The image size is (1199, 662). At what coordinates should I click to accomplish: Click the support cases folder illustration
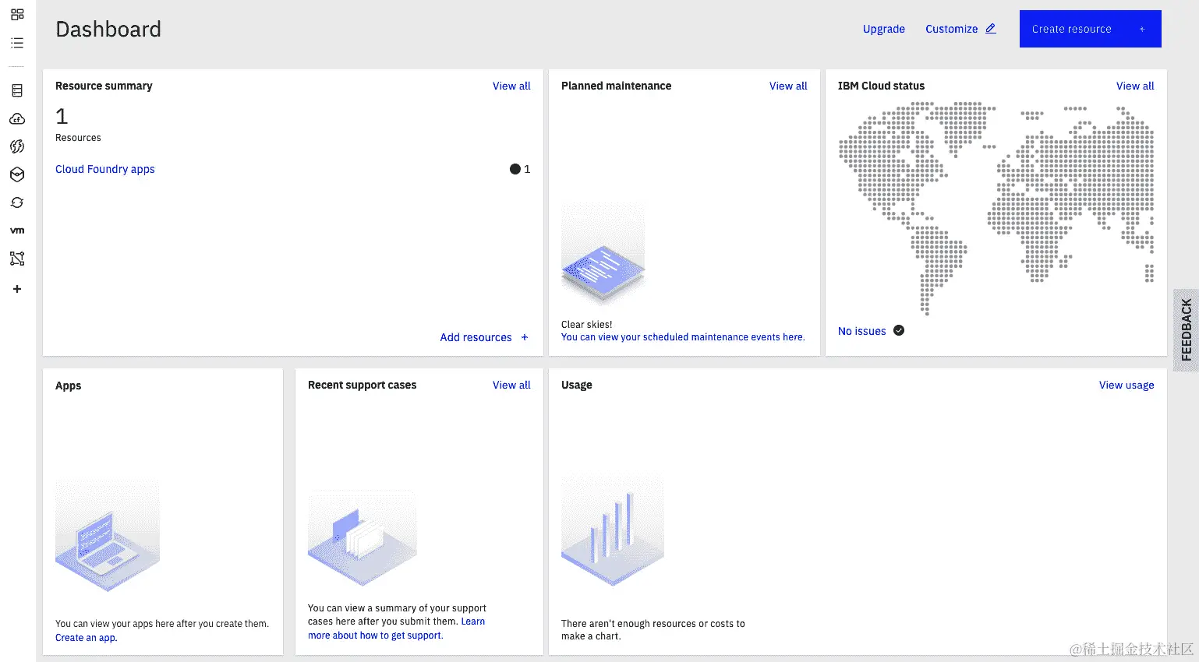tap(363, 538)
